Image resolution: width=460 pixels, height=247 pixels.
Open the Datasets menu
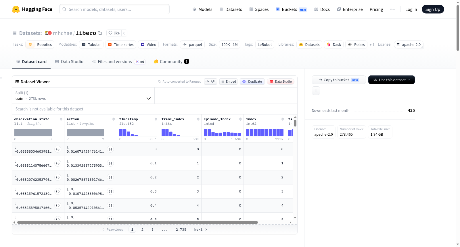point(231,9)
